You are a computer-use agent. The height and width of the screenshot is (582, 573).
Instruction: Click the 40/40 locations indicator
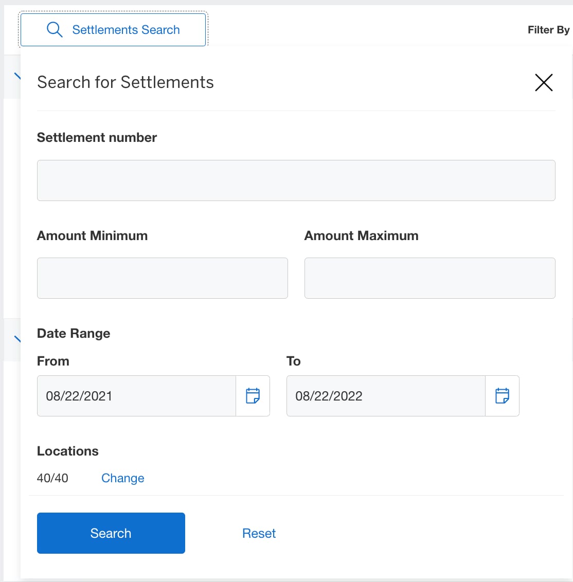click(x=52, y=478)
